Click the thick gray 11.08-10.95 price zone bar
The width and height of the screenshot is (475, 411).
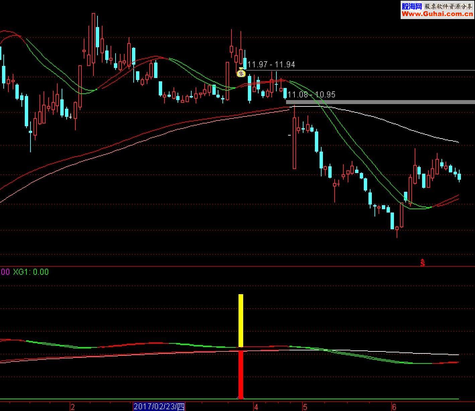(381, 102)
